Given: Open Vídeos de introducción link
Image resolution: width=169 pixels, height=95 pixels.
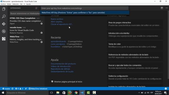Looking at the screenshot, I should [x=61, y=66].
